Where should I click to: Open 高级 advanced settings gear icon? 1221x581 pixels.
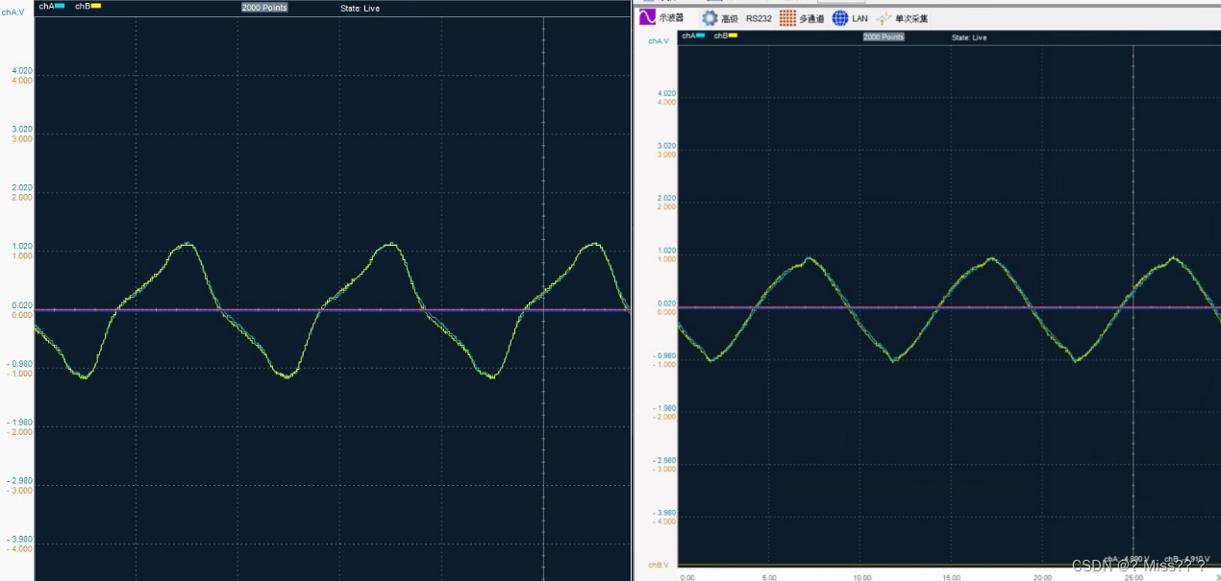tap(710, 17)
